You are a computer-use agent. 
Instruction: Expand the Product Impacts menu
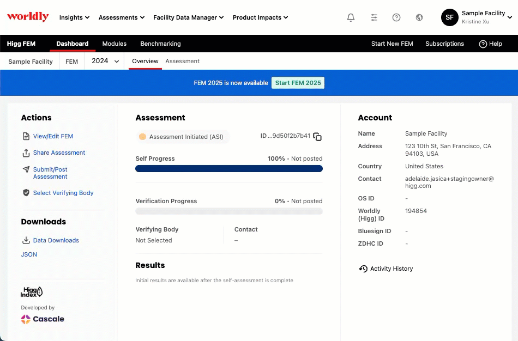click(x=260, y=17)
